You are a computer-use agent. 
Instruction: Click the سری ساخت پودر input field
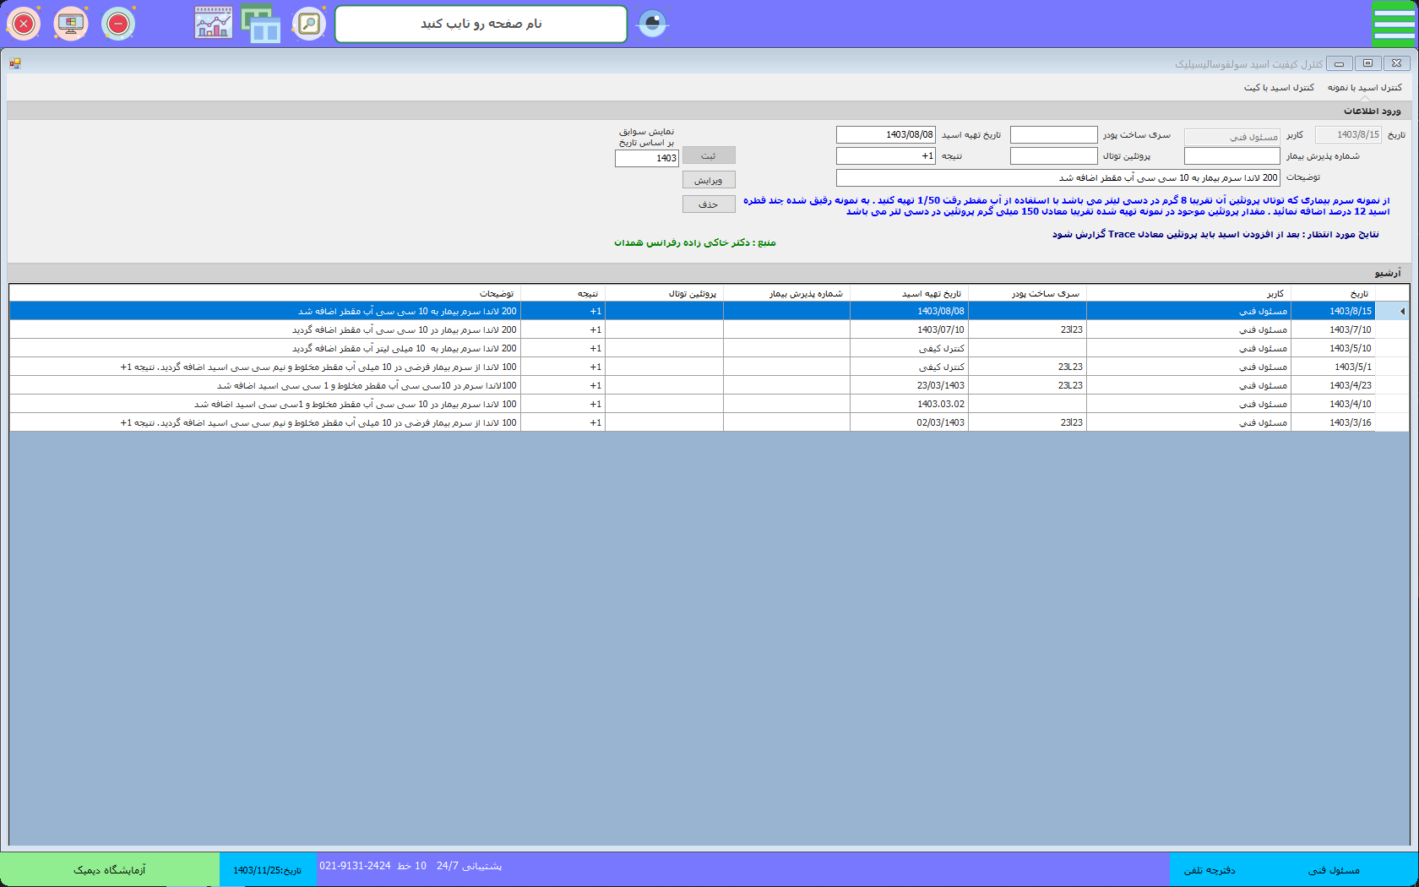point(1053,135)
